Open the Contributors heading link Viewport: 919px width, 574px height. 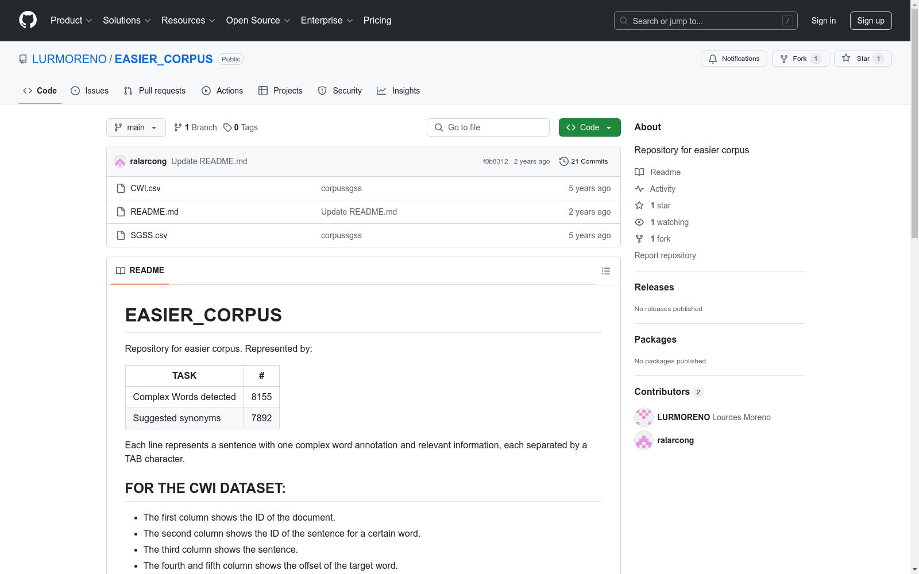[x=669, y=391]
